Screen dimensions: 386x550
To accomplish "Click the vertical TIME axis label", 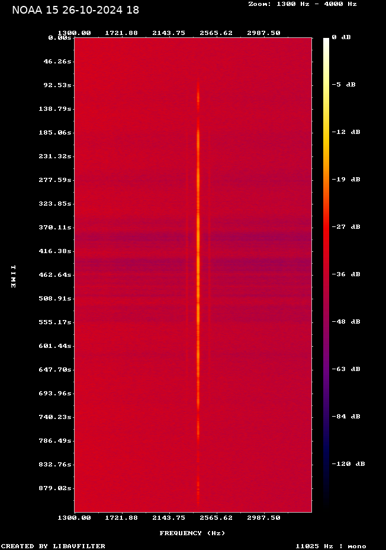I will 12,276.
